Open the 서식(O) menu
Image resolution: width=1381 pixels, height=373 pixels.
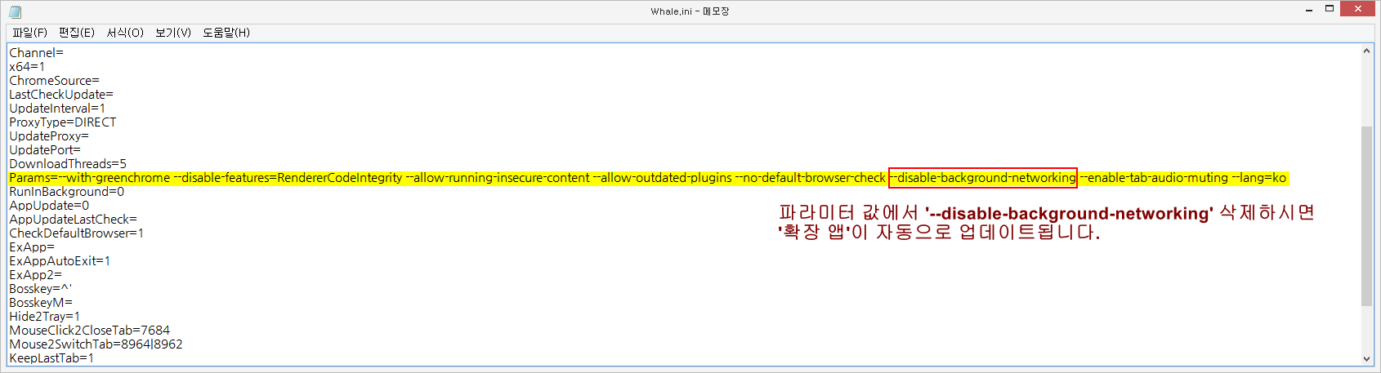point(125,33)
